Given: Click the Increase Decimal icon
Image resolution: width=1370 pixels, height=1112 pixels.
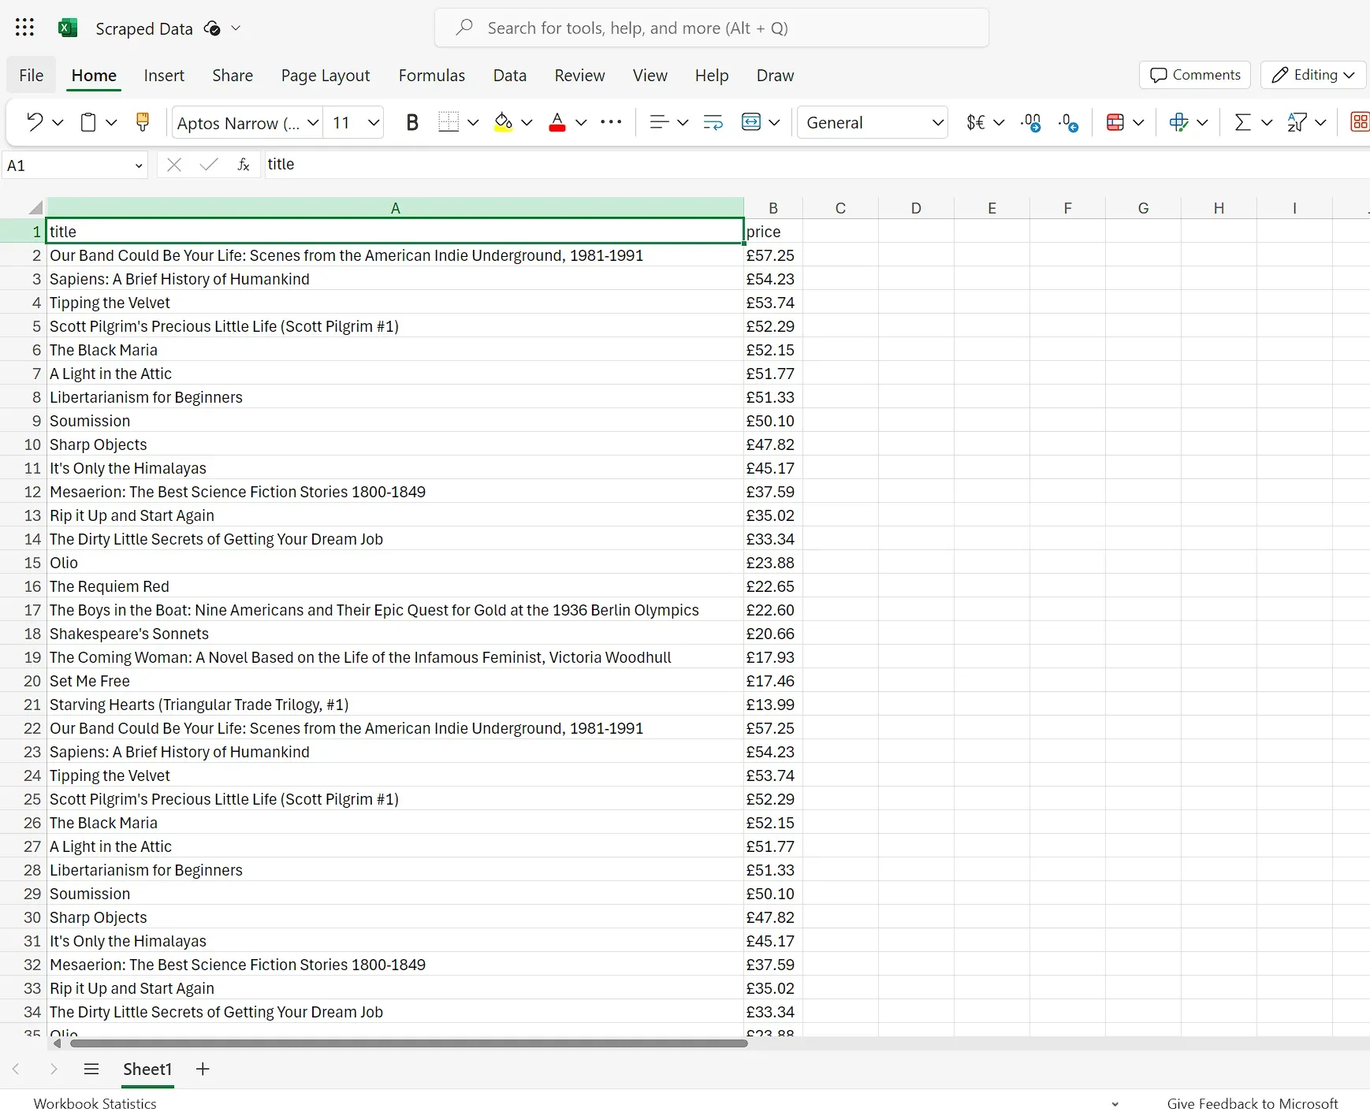Looking at the screenshot, I should click(x=1030, y=122).
